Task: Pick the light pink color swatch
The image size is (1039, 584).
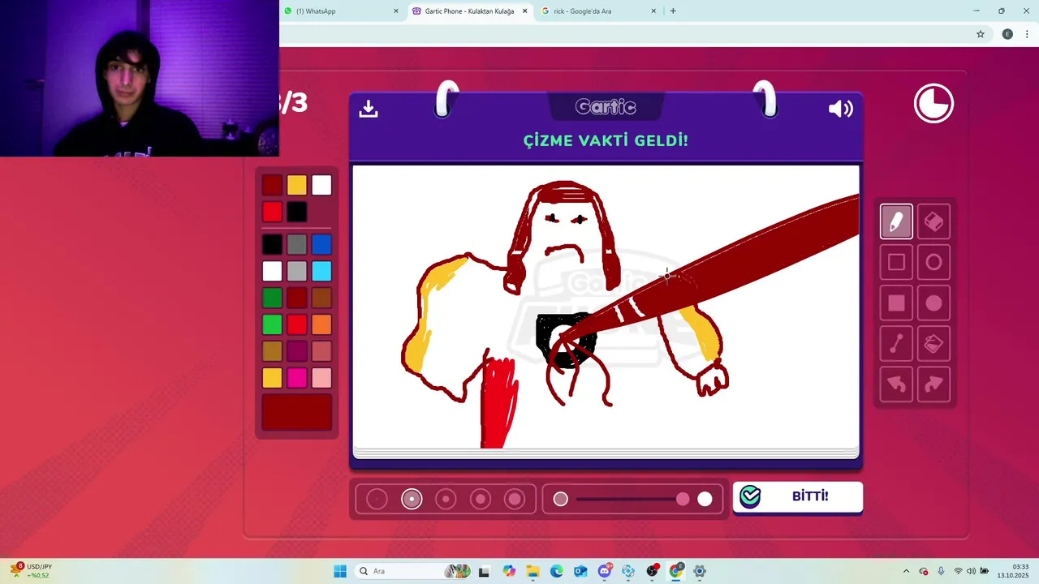Action: pos(321,378)
